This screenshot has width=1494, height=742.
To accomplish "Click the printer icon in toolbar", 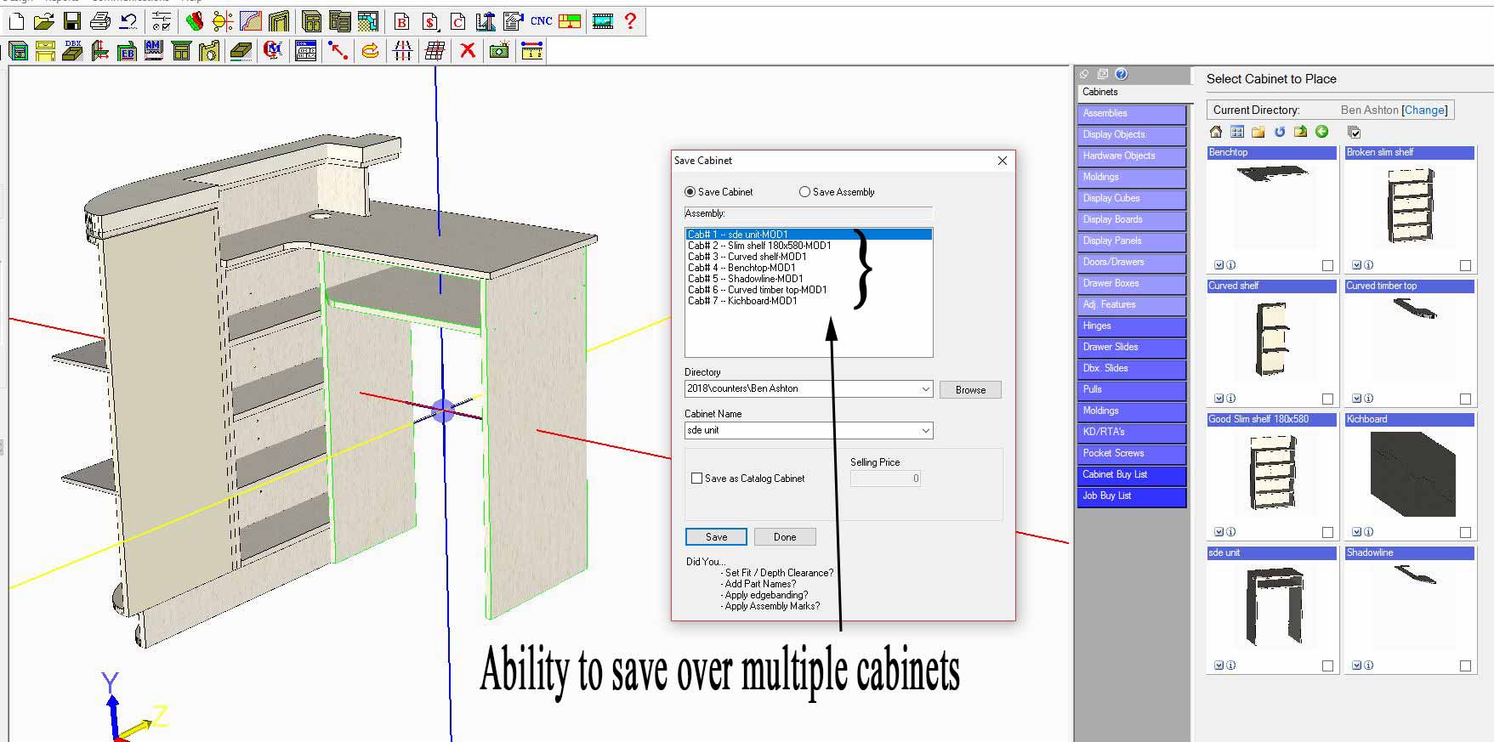I will 99,21.
